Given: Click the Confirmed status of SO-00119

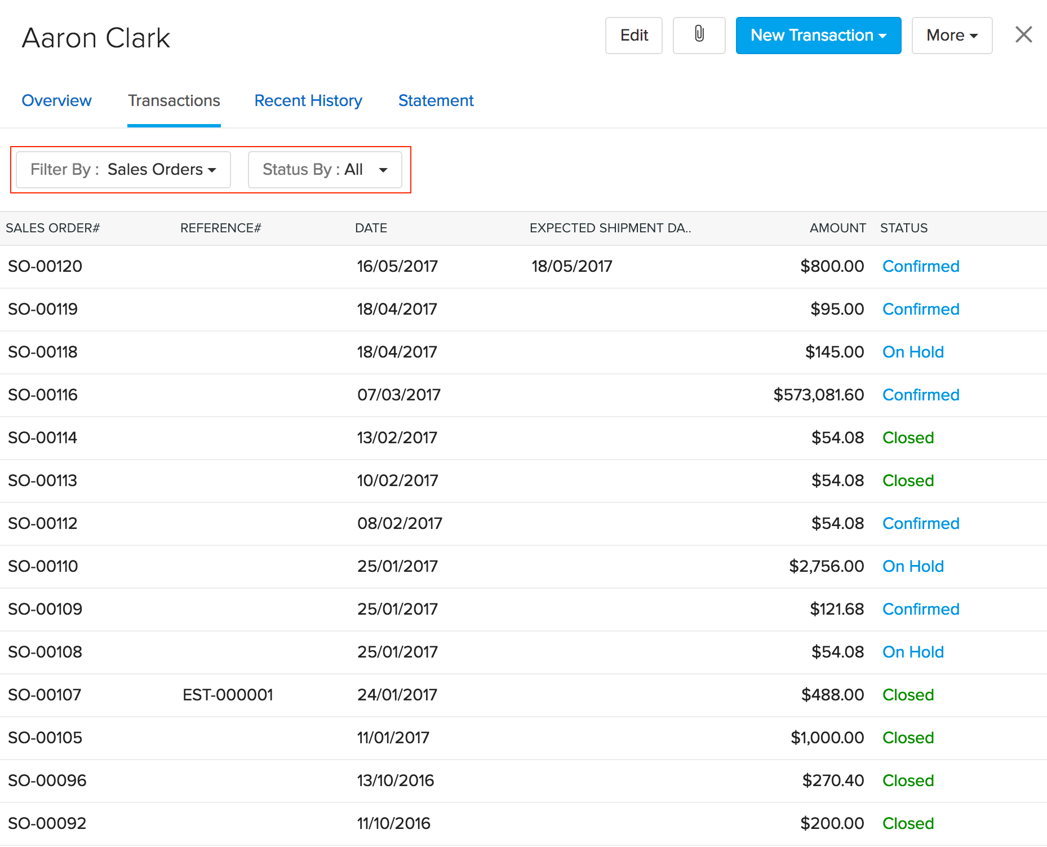Looking at the screenshot, I should [x=920, y=309].
